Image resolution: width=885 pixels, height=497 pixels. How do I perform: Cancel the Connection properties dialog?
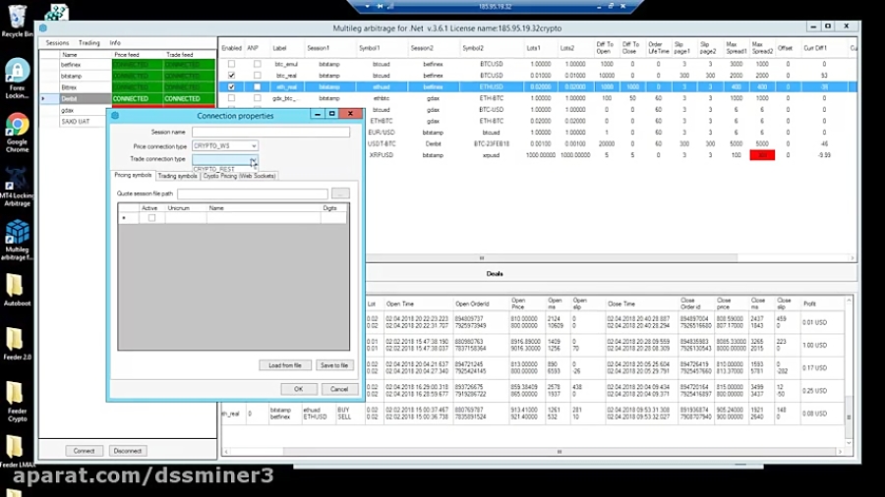(x=339, y=389)
